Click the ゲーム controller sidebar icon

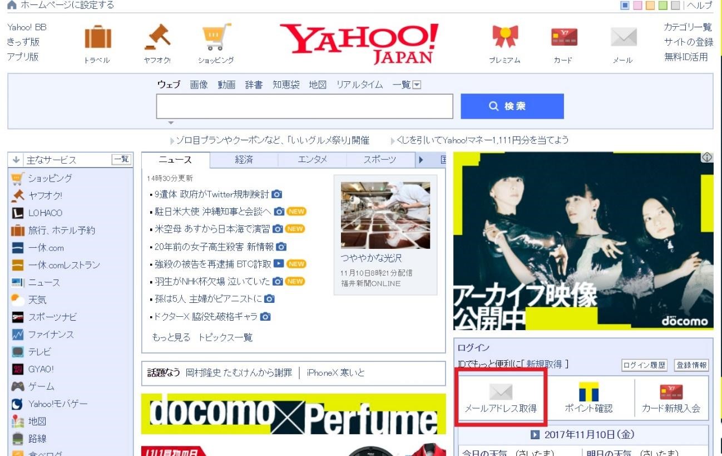tap(18, 386)
